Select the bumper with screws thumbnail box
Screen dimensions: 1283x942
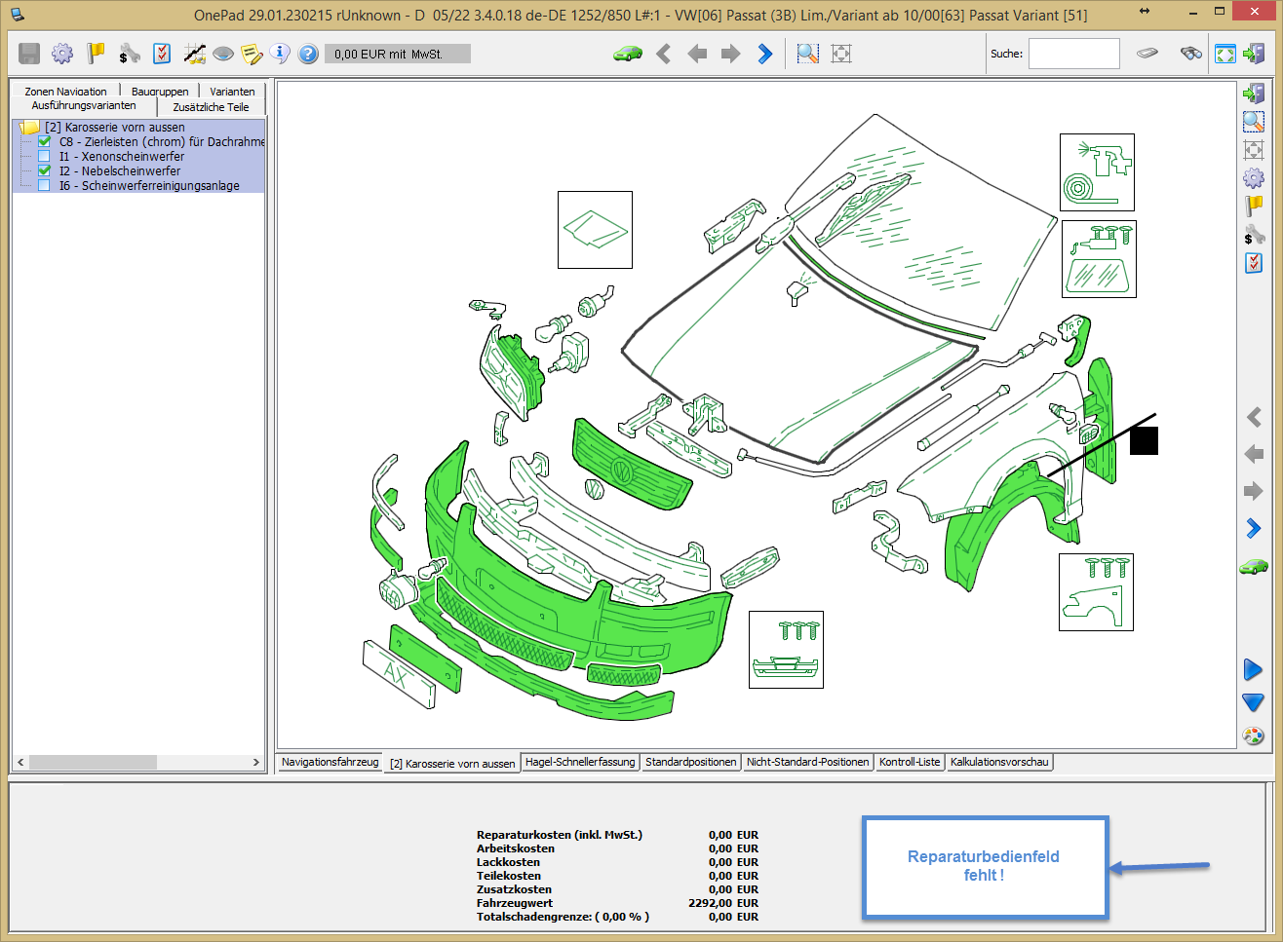[x=786, y=650]
